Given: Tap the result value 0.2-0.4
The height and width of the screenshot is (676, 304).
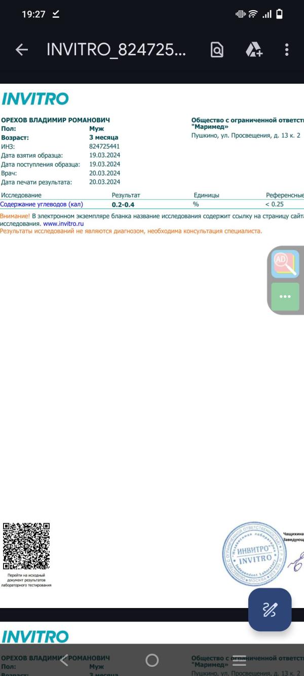Looking at the screenshot, I should 123,205.
